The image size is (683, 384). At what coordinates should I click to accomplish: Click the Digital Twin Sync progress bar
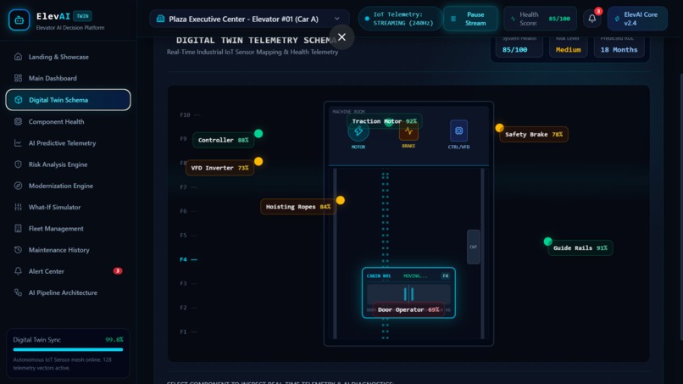pos(68,349)
